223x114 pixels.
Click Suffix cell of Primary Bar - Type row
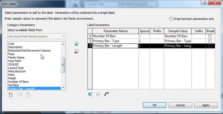199,41
